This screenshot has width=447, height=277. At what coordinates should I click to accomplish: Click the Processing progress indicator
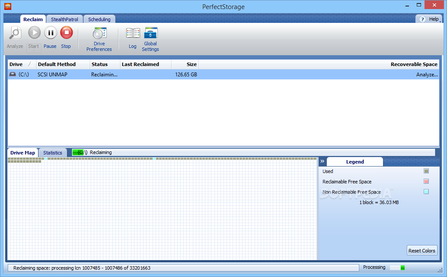[x=397, y=268]
